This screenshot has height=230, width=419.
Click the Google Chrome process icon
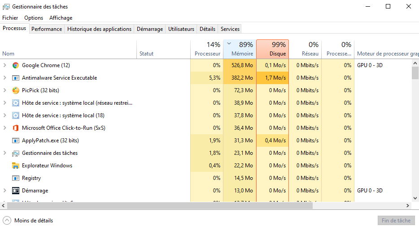click(x=16, y=65)
